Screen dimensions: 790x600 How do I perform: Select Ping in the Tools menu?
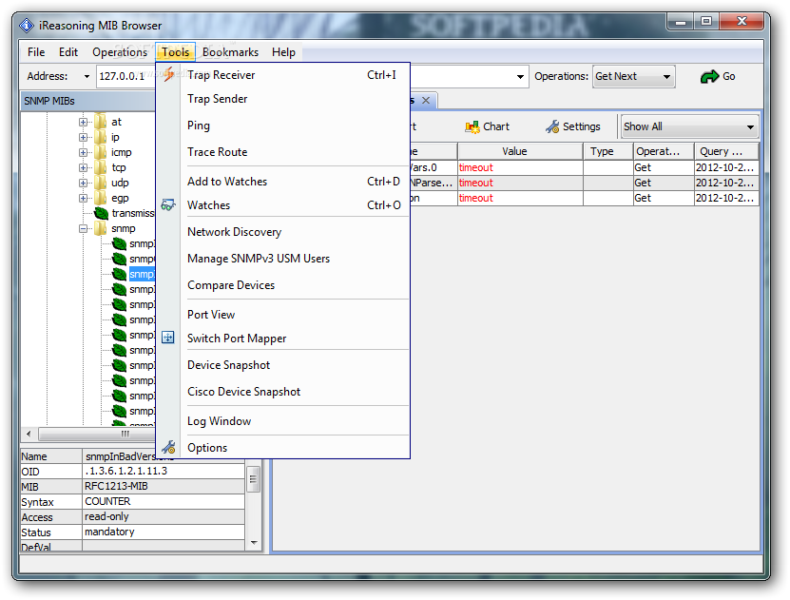pyautogui.click(x=282, y=126)
